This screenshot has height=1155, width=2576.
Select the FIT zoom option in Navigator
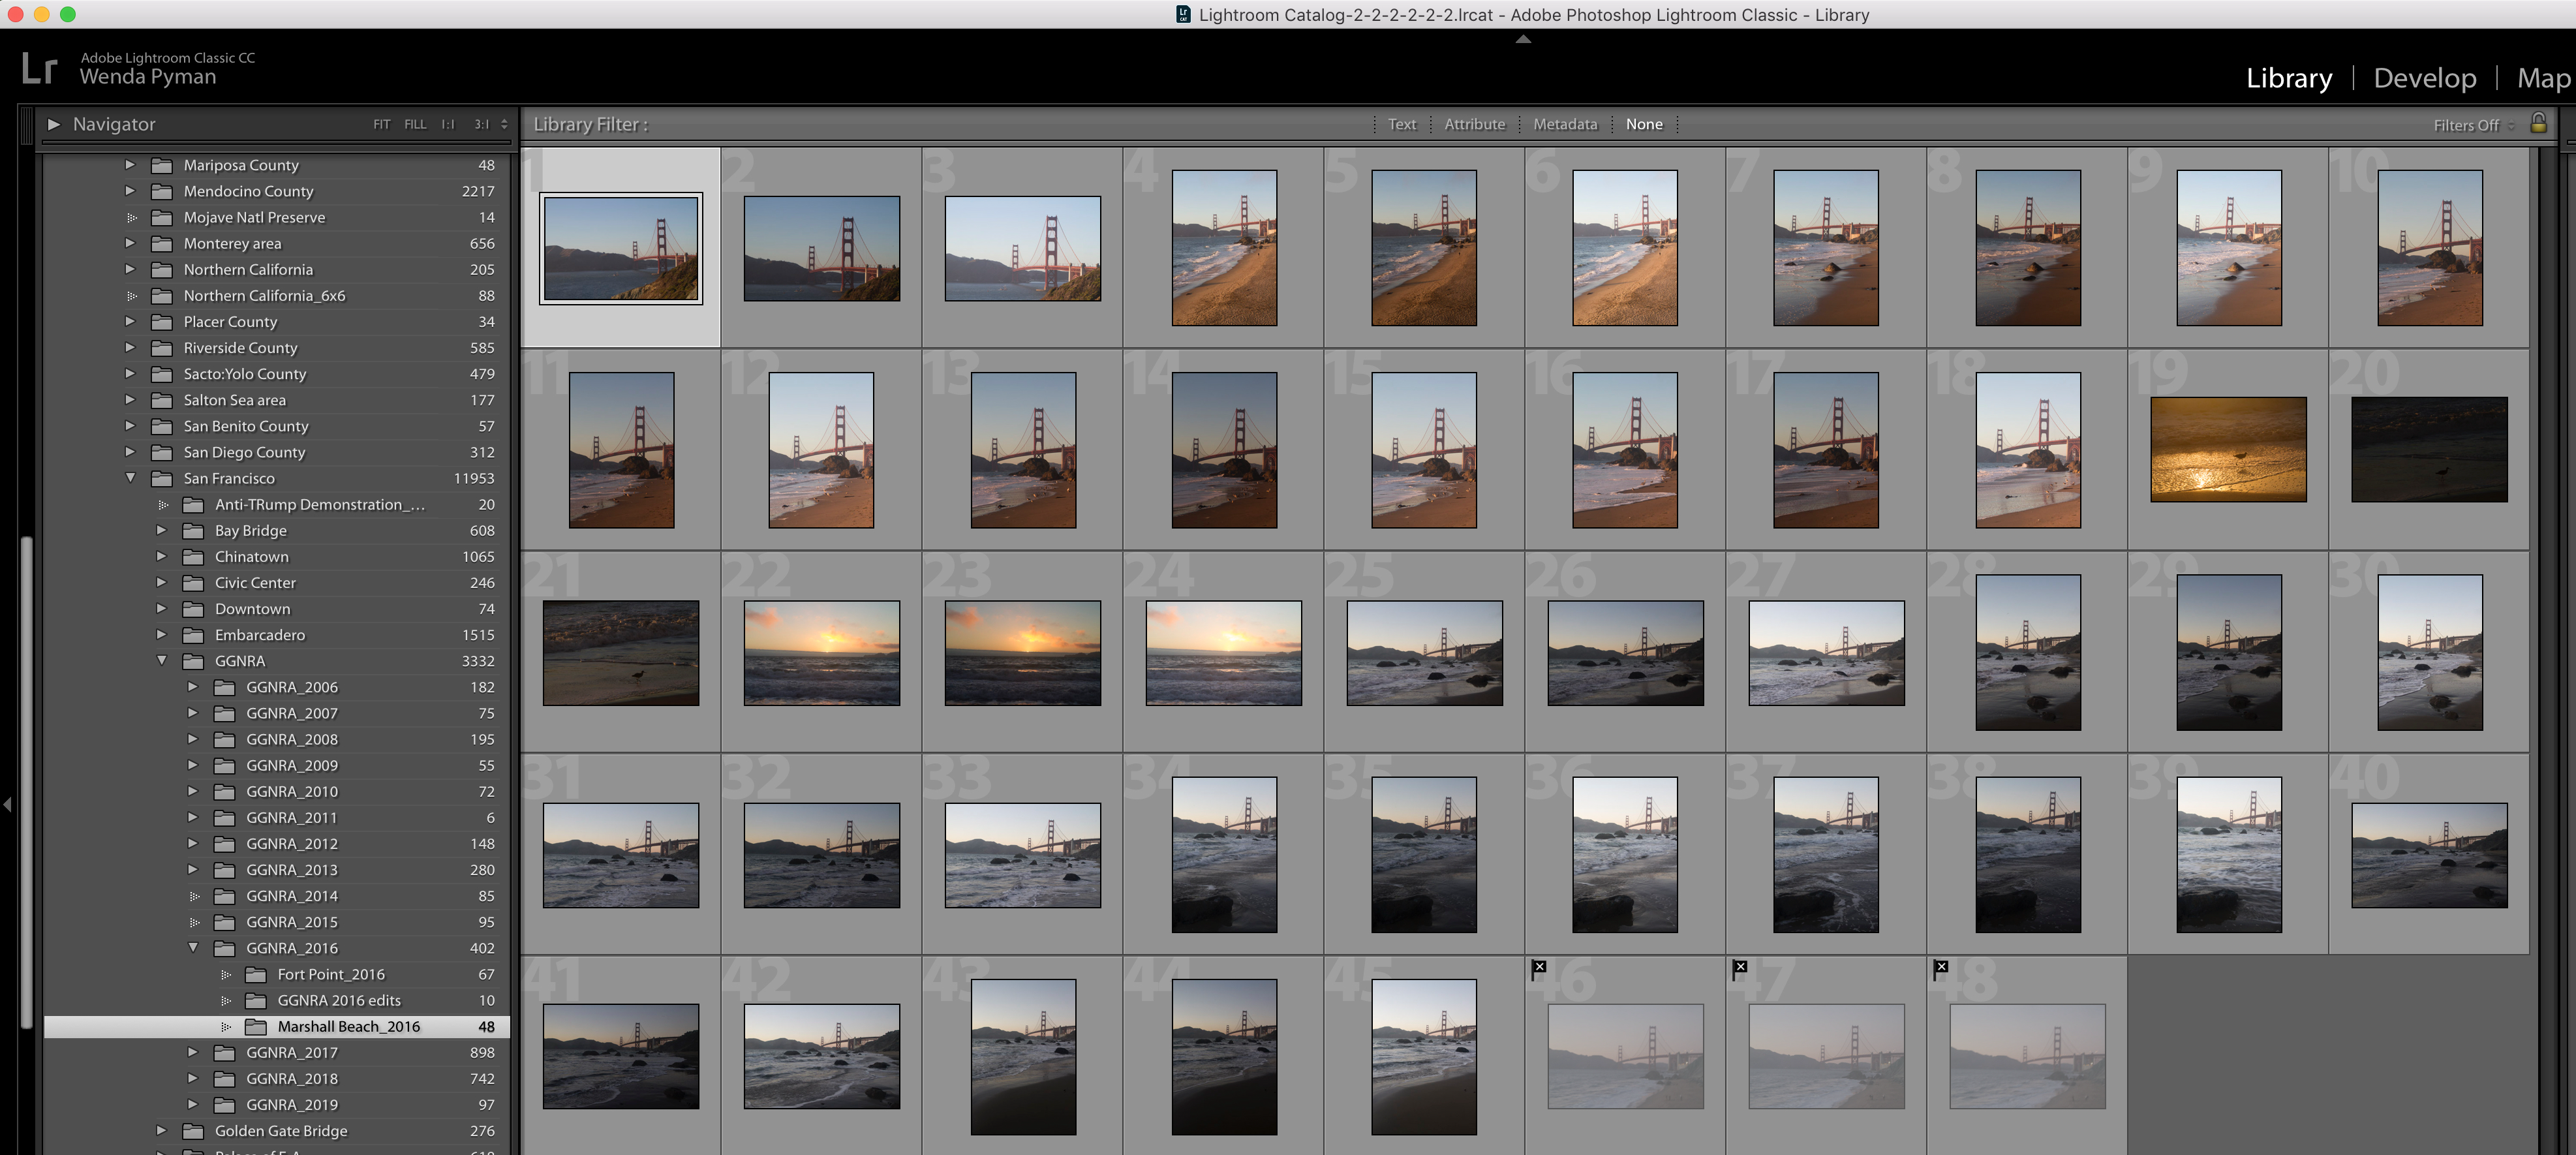point(381,125)
